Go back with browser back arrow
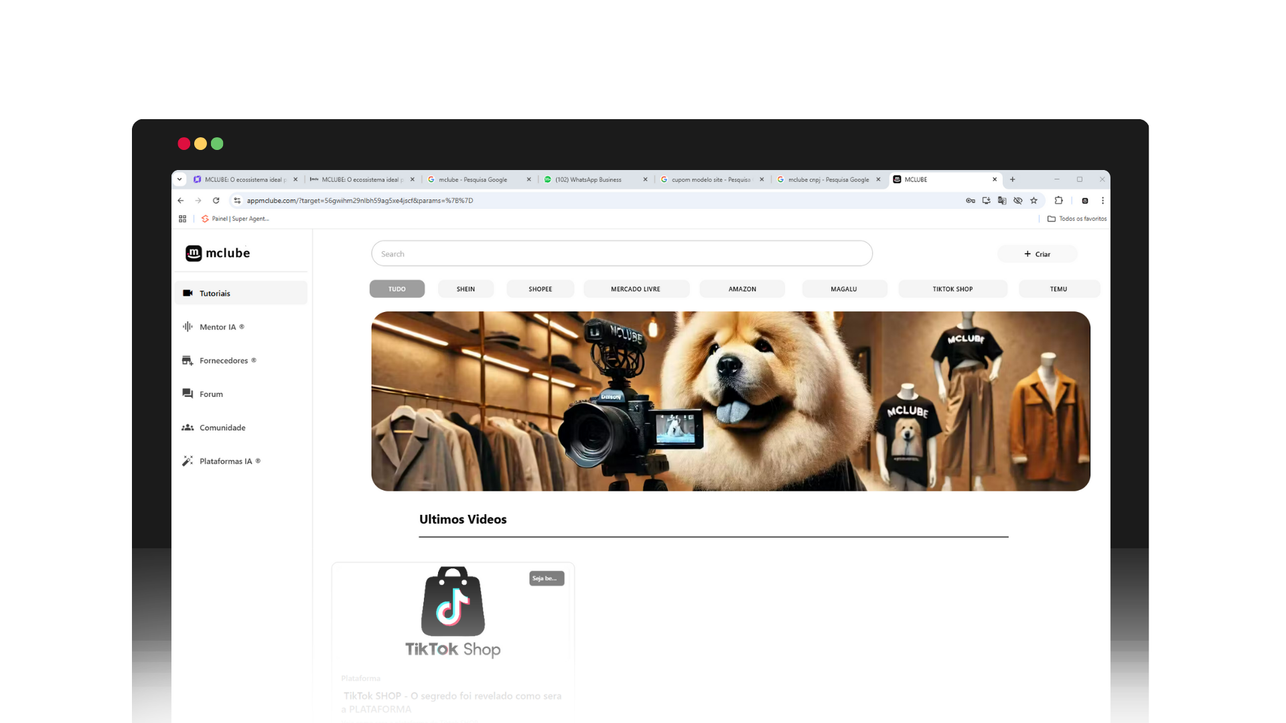 coord(180,200)
